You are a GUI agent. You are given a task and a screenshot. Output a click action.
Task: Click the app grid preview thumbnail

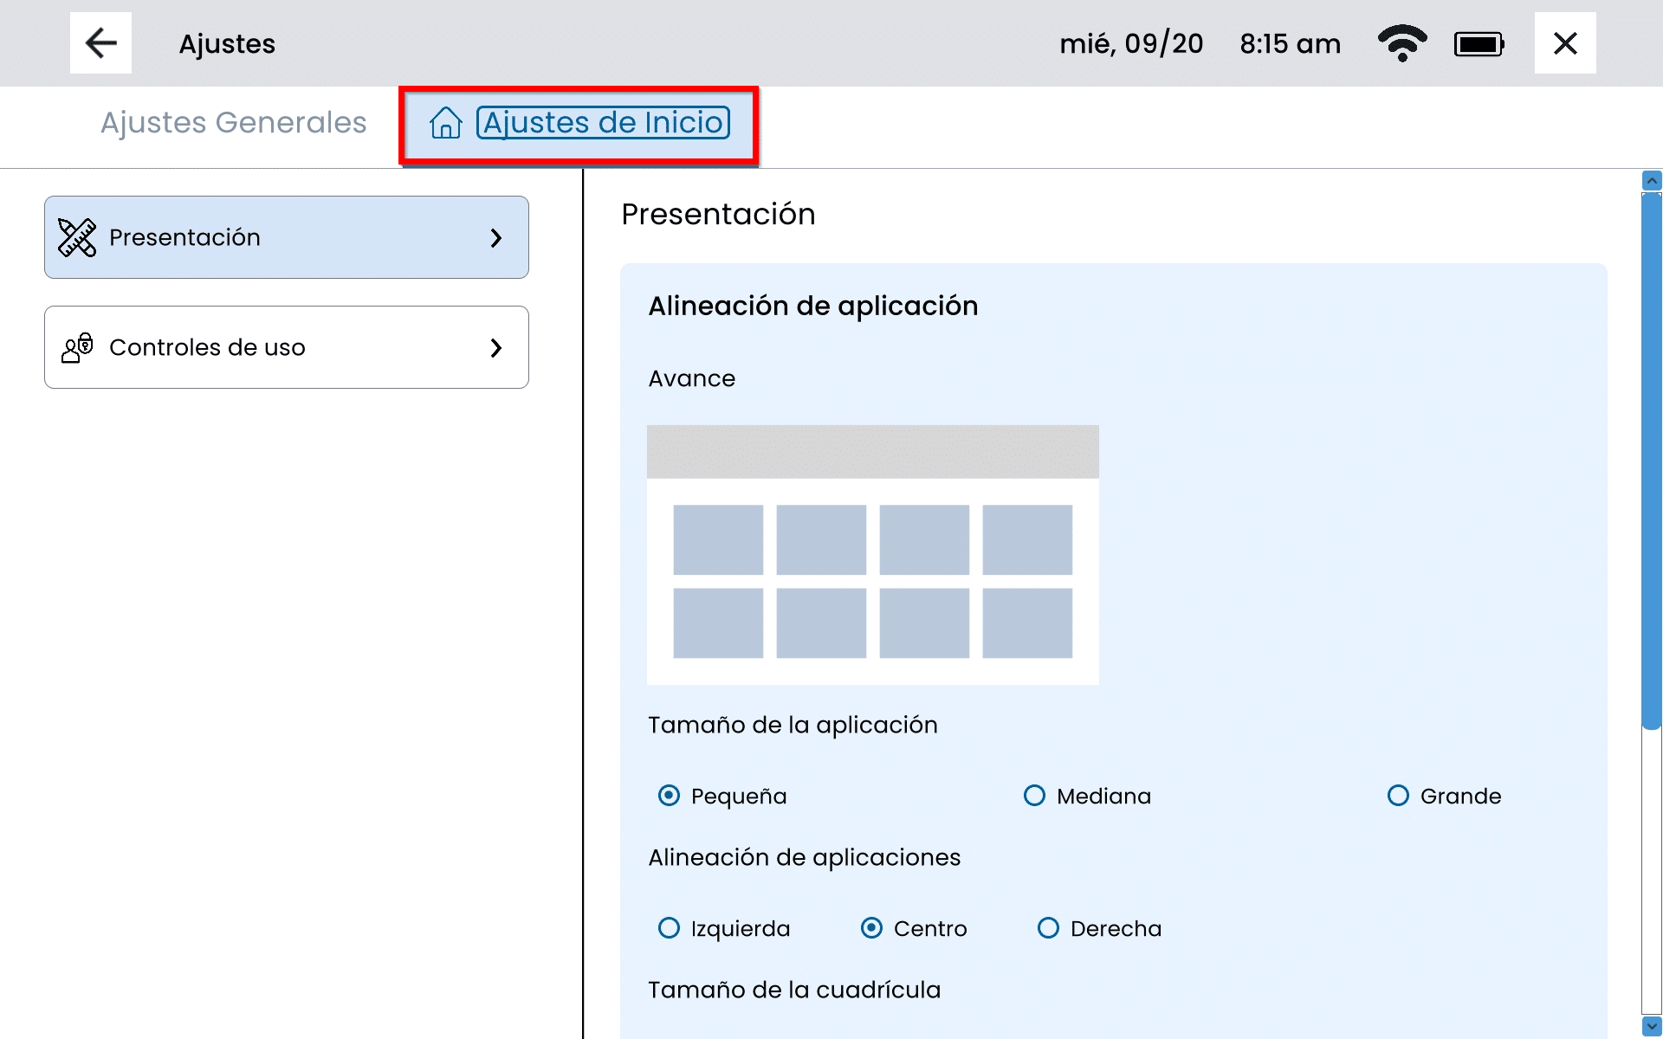(872, 554)
